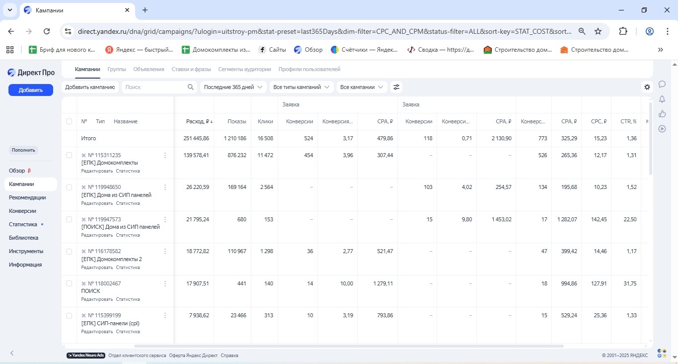Open the Все типы кампаний dropdown
The image size is (678, 364).
coord(301,87)
